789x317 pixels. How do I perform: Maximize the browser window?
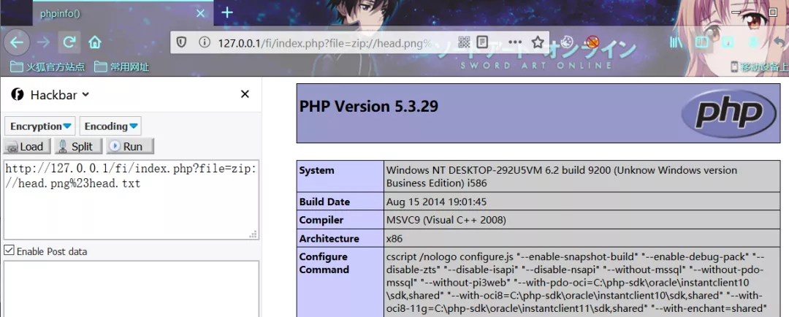coord(772,11)
